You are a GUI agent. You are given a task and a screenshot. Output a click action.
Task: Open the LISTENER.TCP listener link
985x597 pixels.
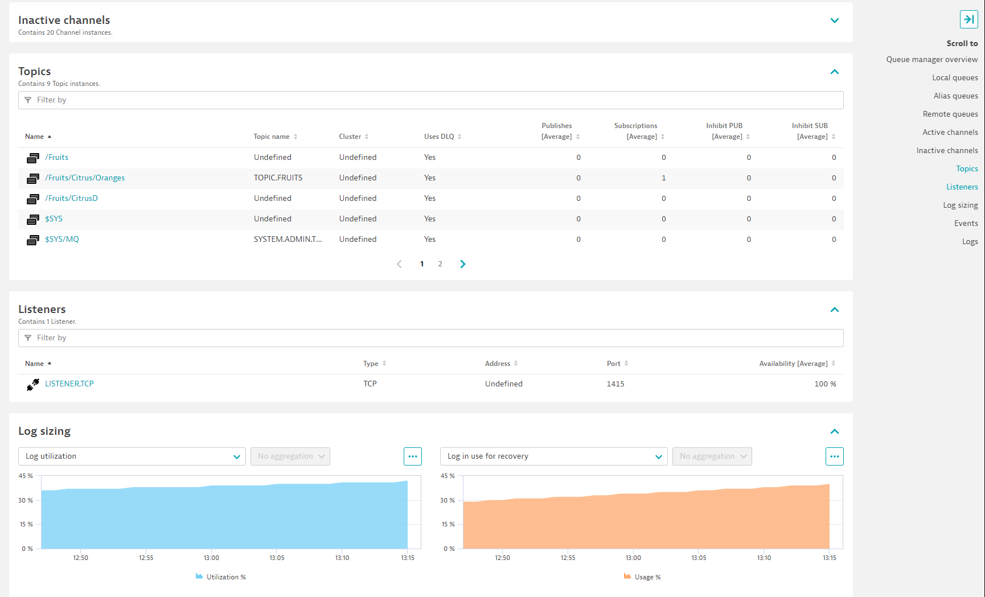[69, 384]
